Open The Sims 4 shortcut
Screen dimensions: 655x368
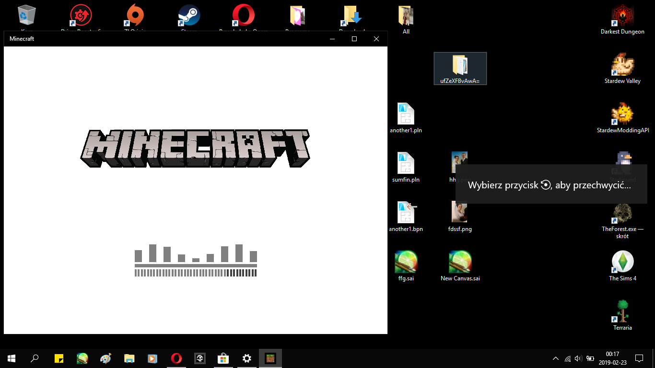(x=622, y=263)
